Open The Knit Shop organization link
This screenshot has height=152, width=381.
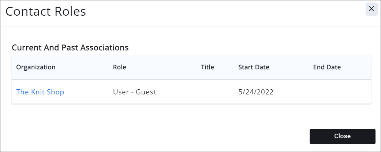[x=40, y=92]
